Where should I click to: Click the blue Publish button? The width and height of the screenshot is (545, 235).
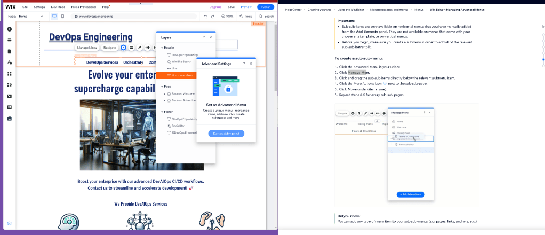(x=266, y=7)
